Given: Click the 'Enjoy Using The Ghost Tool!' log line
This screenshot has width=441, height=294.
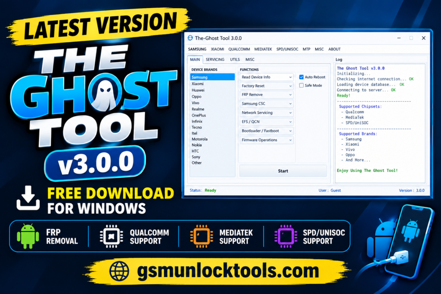Looking at the screenshot, I should 367,170.
